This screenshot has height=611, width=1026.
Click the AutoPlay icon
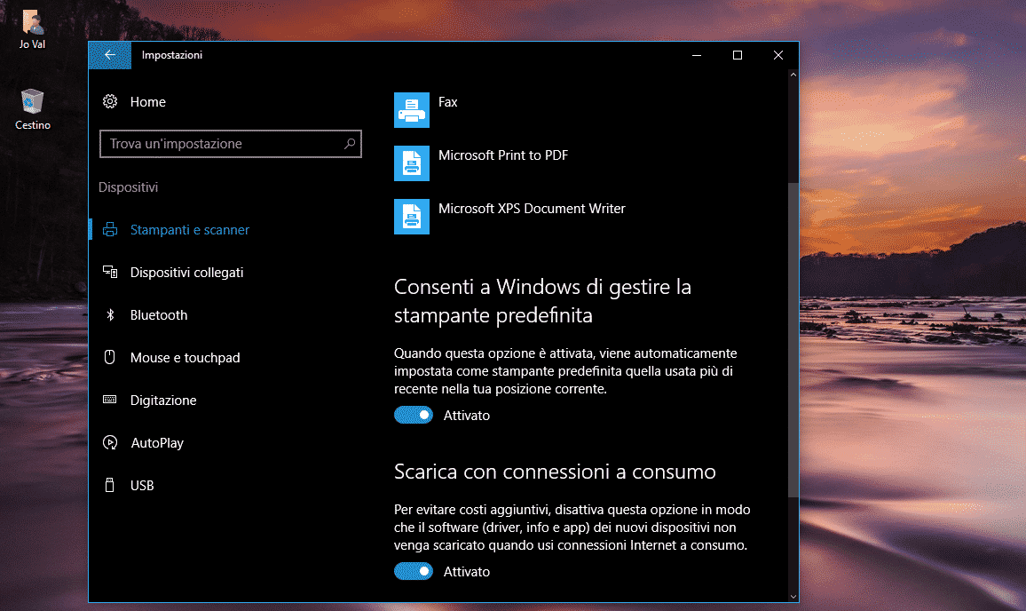(110, 442)
